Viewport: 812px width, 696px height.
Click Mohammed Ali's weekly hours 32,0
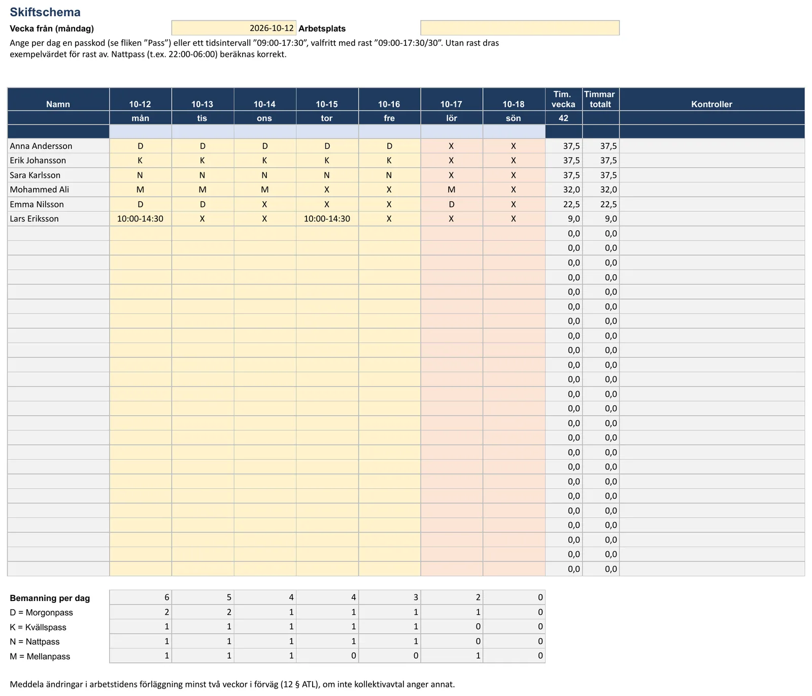564,189
